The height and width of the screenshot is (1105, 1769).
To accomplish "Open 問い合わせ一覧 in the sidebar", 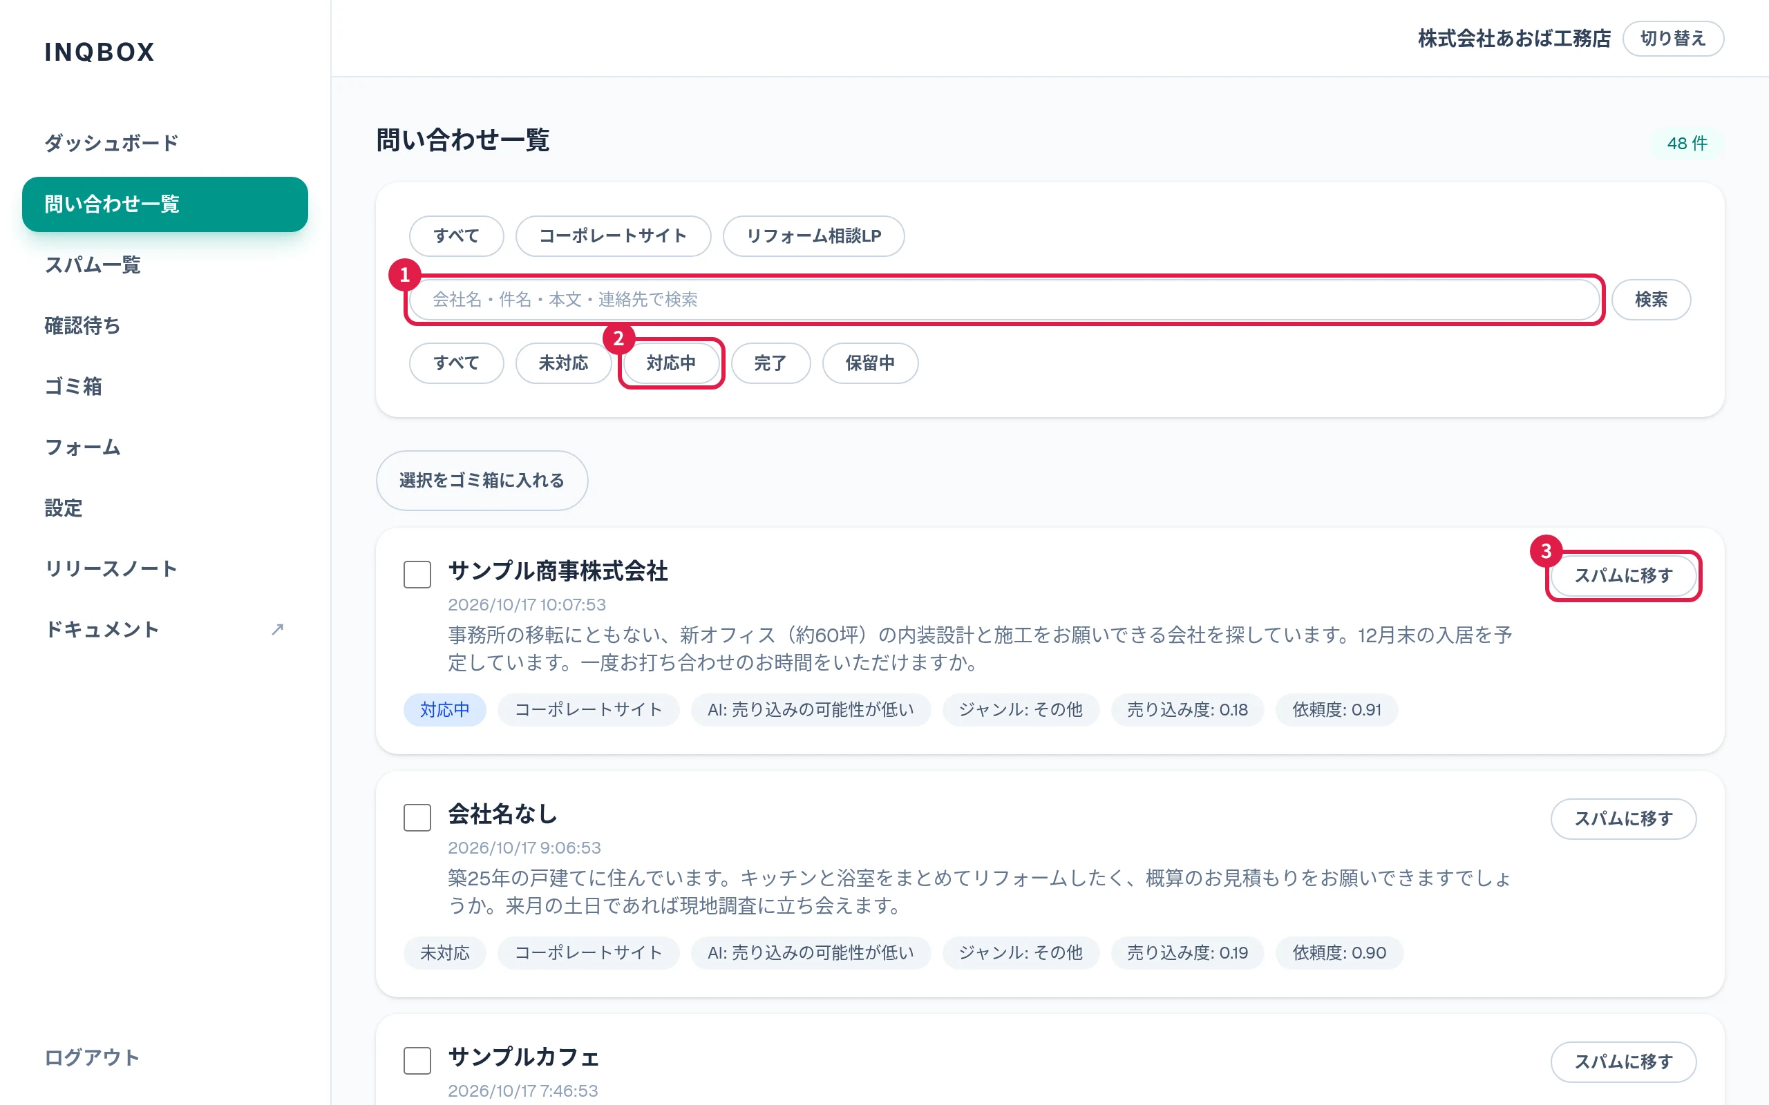I will pos(165,204).
